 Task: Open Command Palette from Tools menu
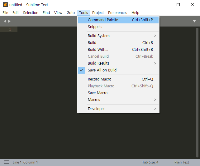pyautogui.click(x=118, y=20)
